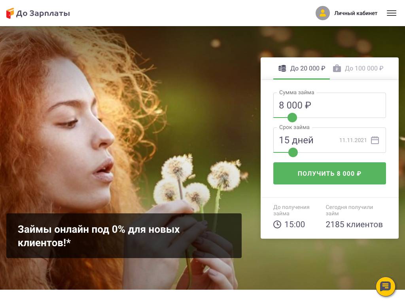Image resolution: width=405 pixels, height=304 pixels.
Task: Click the До Зарплаты logo
Action: [x=38, y=13]
